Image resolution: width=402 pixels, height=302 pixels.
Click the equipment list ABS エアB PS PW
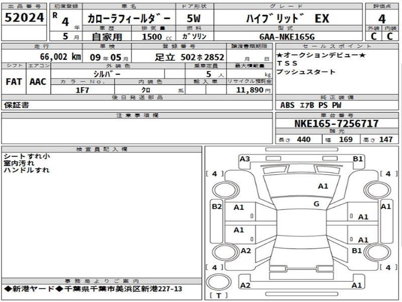click(x=311, y=105)
